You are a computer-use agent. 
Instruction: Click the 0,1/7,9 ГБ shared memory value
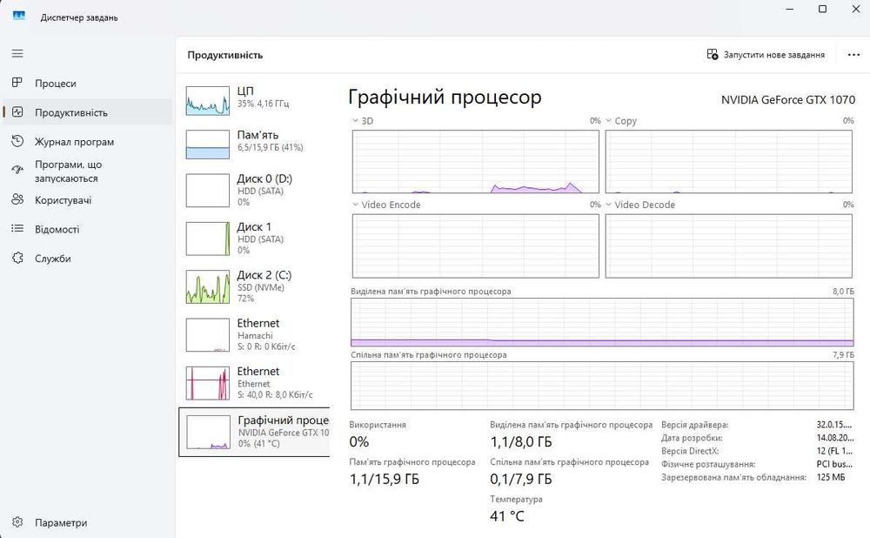click(521, 479)
